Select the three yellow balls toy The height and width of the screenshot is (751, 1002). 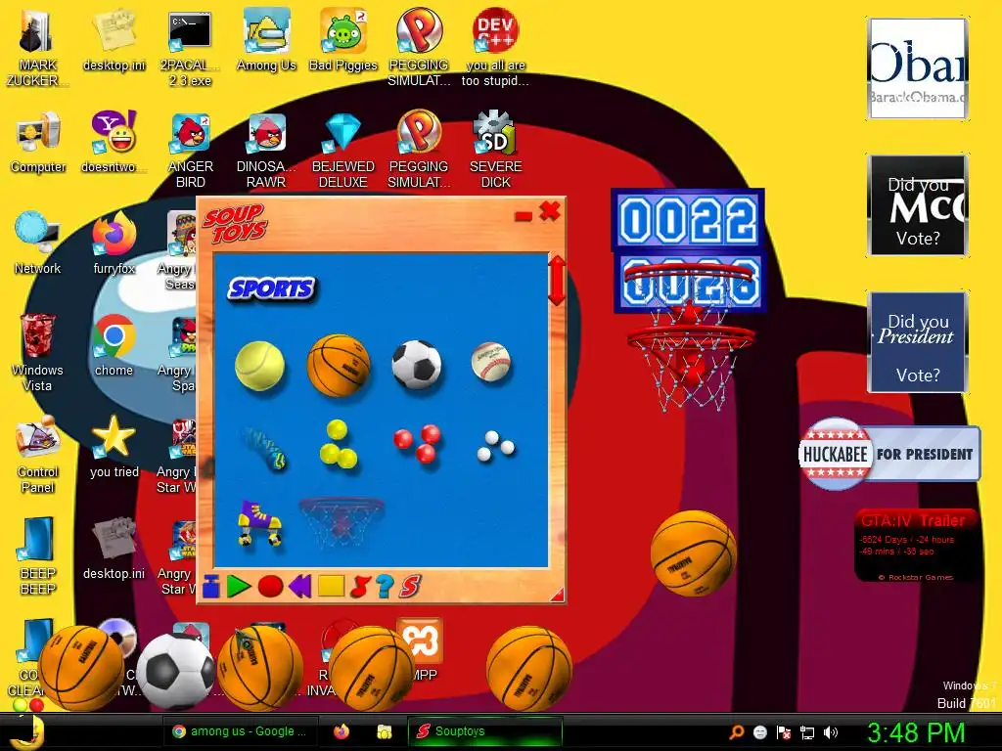(338, 444)
